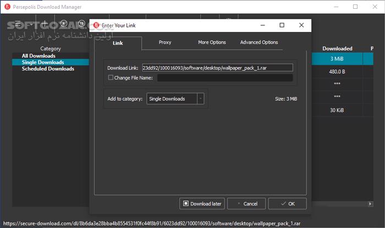Click the plus icon to add a download
Screen dimensions: 385x228
tap(45, 24)
